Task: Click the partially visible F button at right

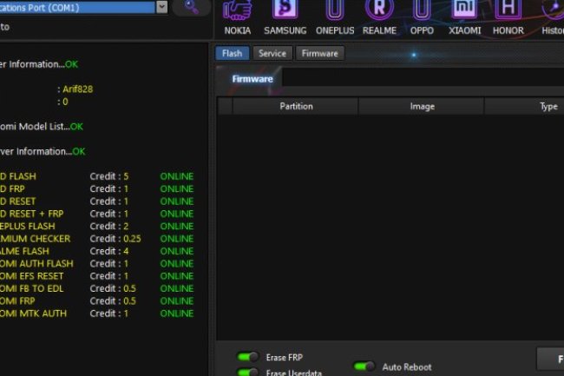Action: (551, 359)
